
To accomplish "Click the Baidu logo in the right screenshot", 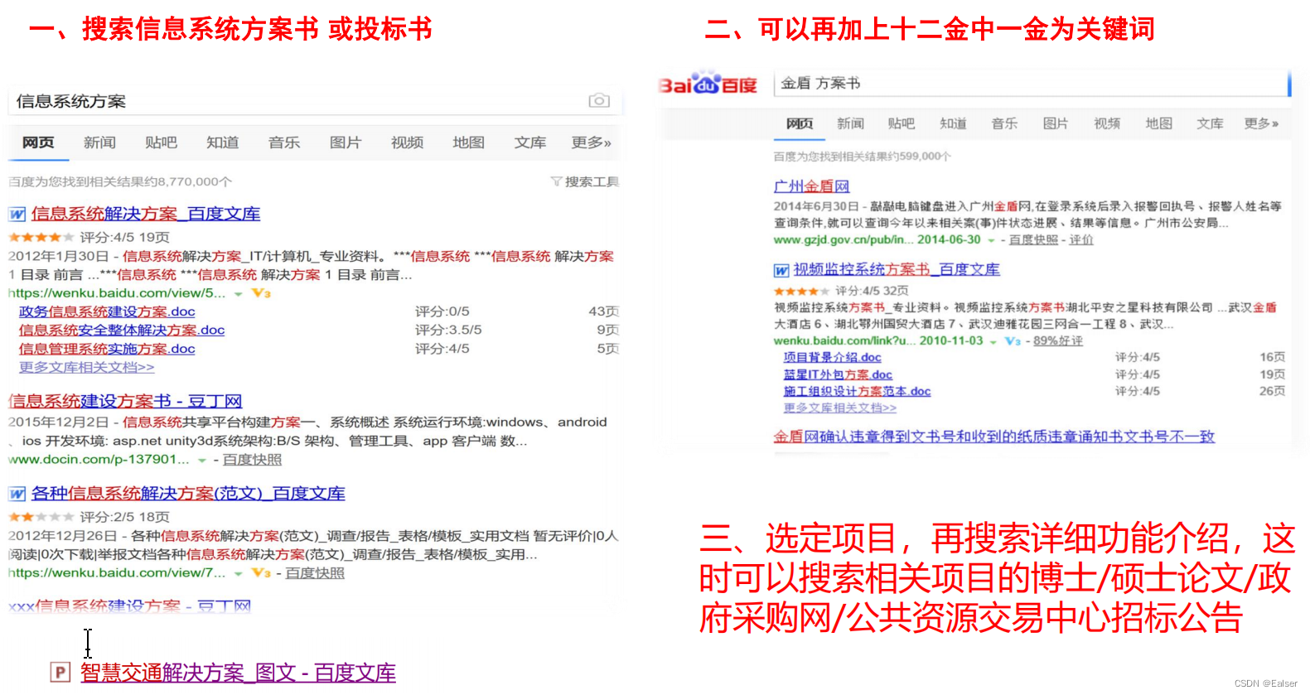I will (708, 84).
